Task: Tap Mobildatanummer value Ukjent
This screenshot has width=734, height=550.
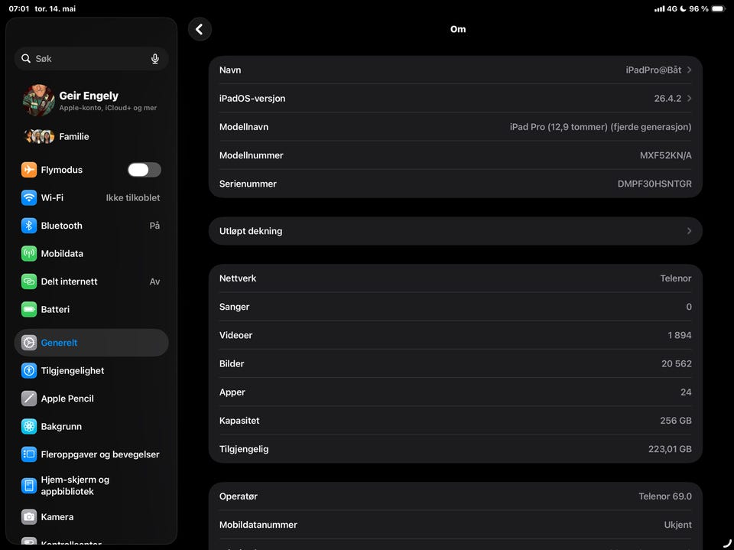Action: [678, 525]
